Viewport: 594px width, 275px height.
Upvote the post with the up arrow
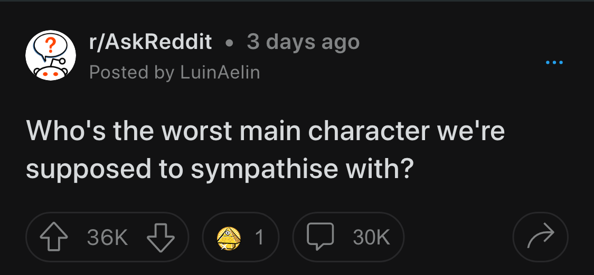click(x=54, y=237)
